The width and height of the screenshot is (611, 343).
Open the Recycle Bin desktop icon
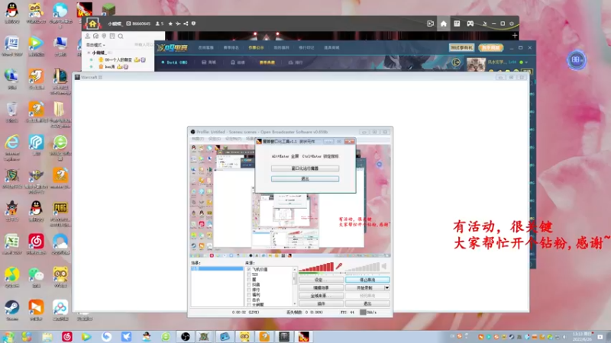(12, 112)
